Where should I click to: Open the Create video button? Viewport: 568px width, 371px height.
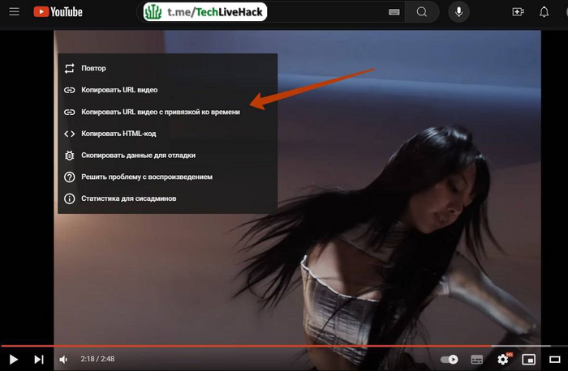(518, 12)
